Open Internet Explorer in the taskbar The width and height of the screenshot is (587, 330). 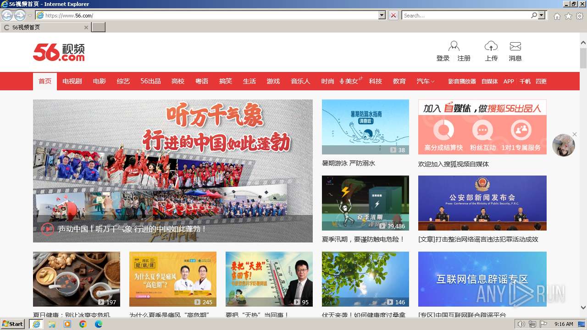36,324
